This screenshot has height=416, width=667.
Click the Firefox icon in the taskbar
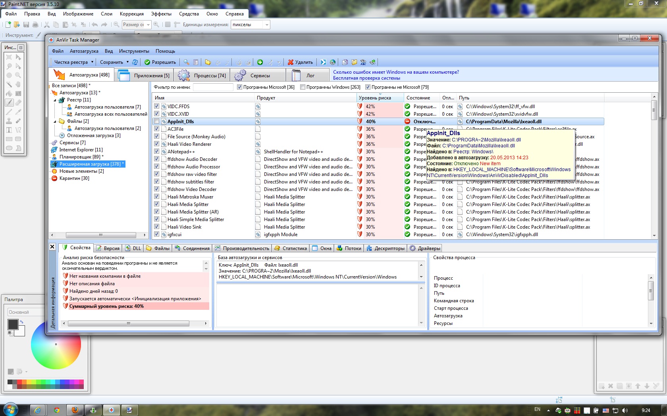click(75, 410)
